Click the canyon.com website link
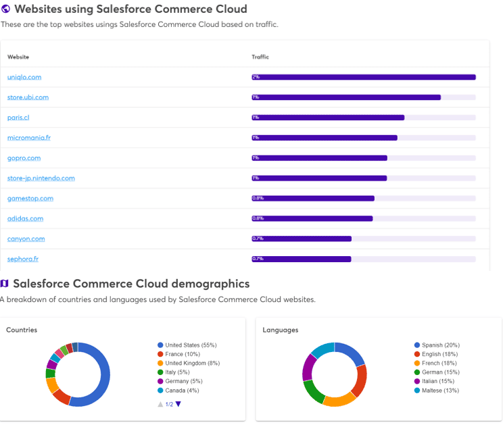The image size is (503, 425). tap(26, 239)
